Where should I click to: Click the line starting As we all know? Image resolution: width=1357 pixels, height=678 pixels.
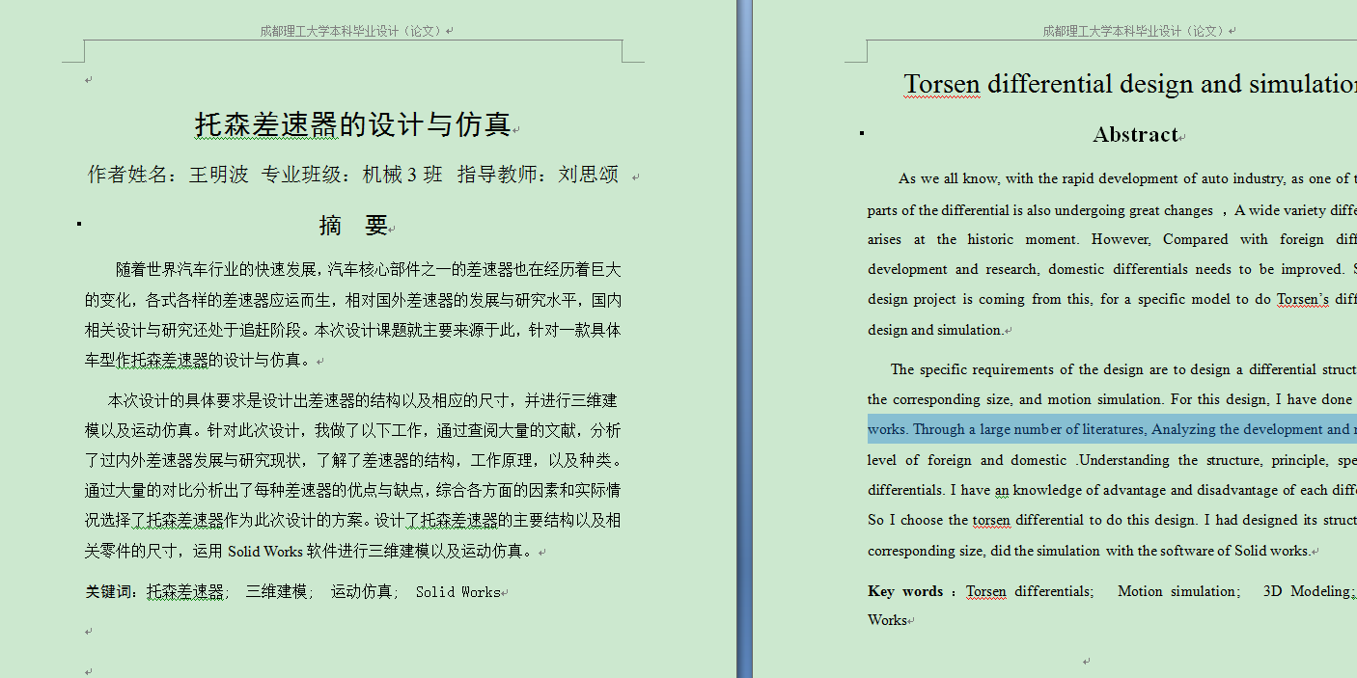pos(1127,178)
